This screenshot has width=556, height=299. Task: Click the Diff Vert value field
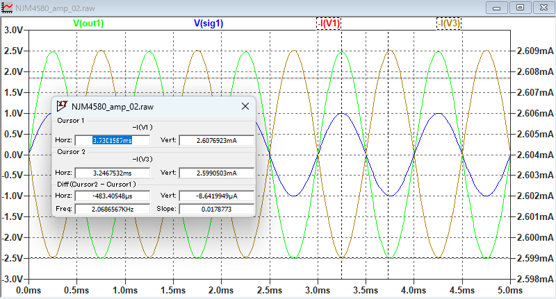pos(216,196)
